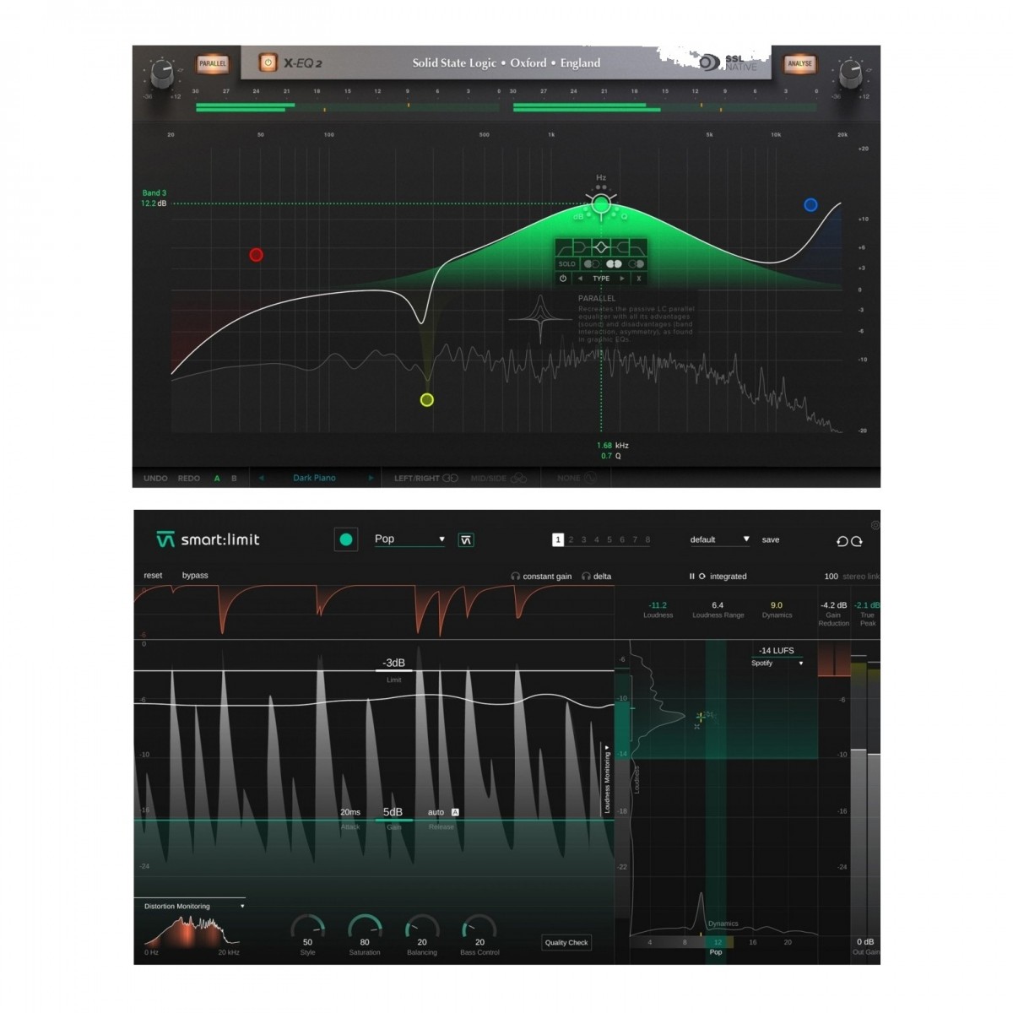Enable constant gain listening
The height and width of the screenshot is (1013, 1013).
pos(541,577)
